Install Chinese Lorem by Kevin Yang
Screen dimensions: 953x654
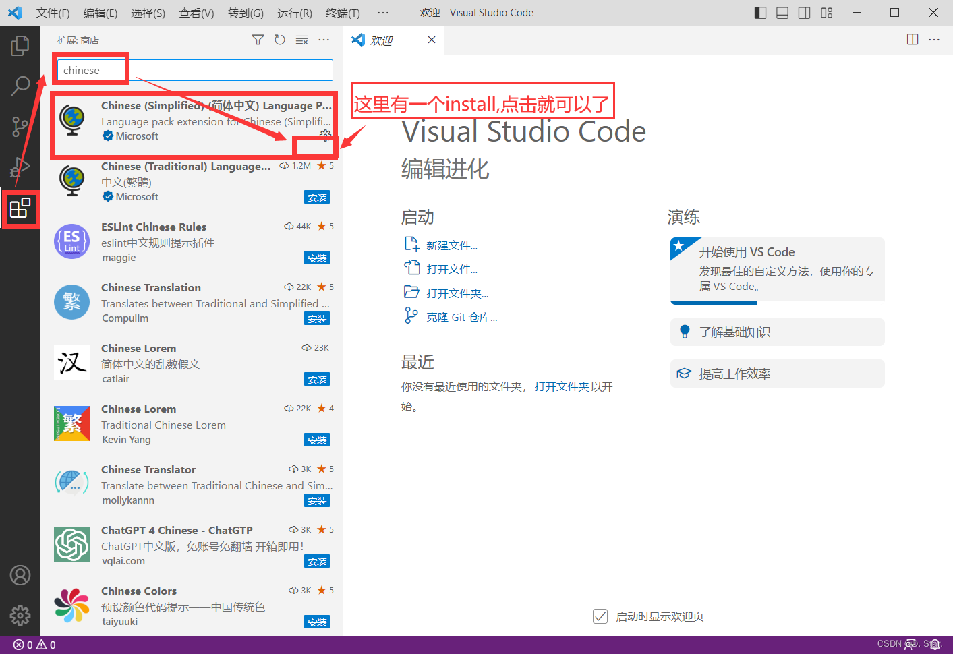317,440
